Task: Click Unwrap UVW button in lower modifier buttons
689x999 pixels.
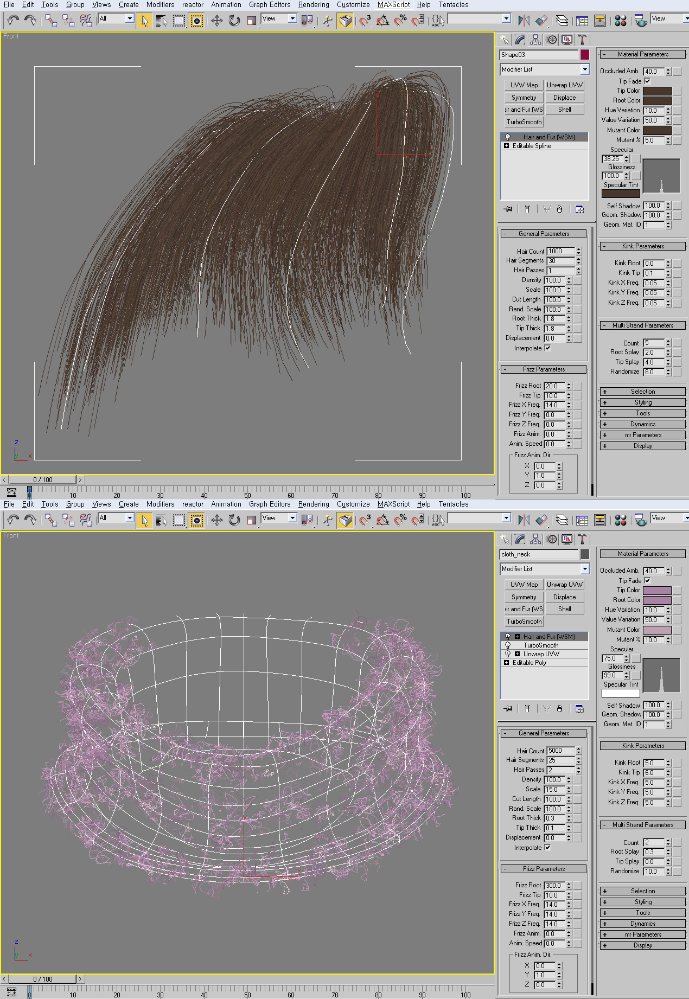Action: [565, 585]
